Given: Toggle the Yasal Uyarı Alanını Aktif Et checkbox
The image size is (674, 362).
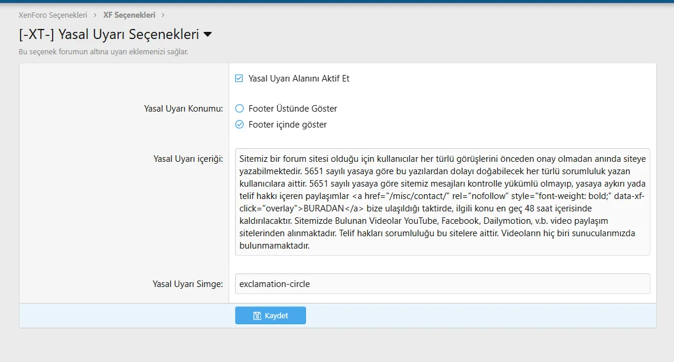Looking at the screenshot, I should pos(239,78).
